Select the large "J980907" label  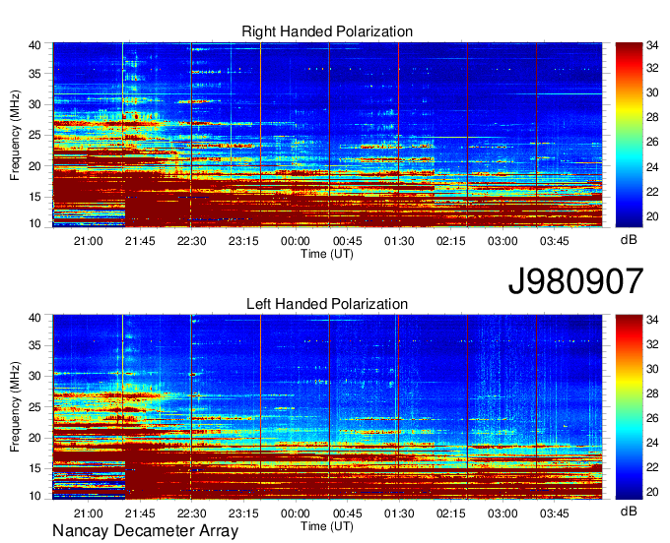tap(575, 281)
